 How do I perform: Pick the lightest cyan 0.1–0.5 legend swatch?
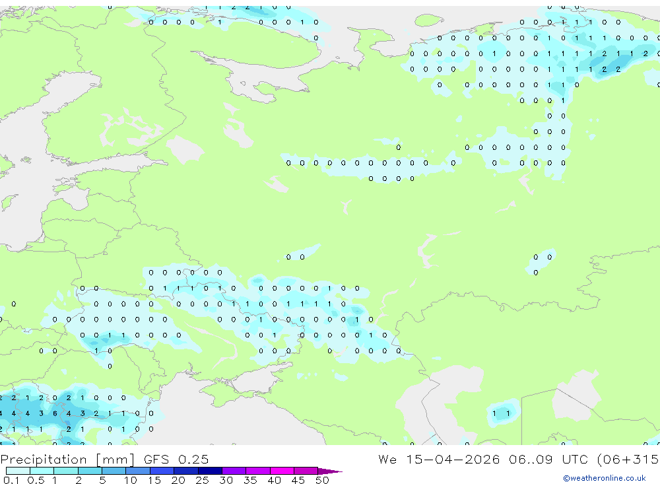pyautogui.click(x=18, y=471)
